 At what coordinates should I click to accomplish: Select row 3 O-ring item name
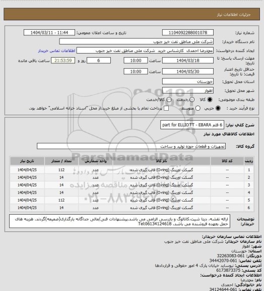(x=161, y=185)
